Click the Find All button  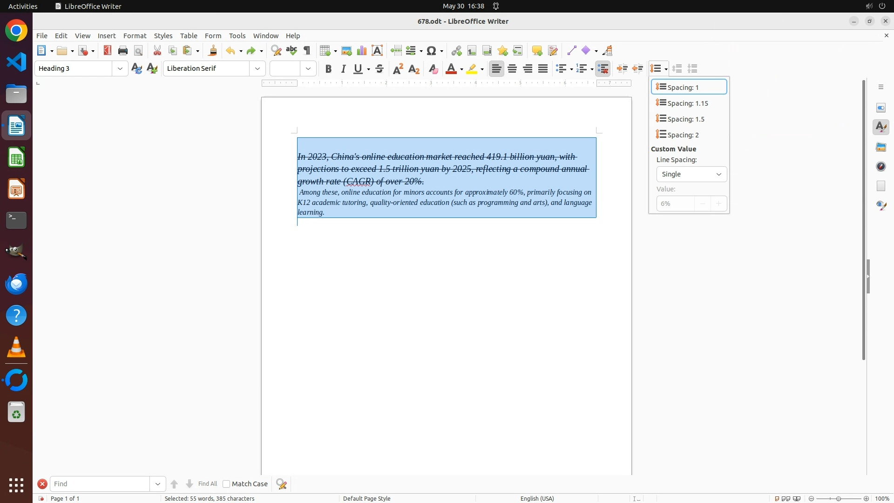tap(207, 484)
